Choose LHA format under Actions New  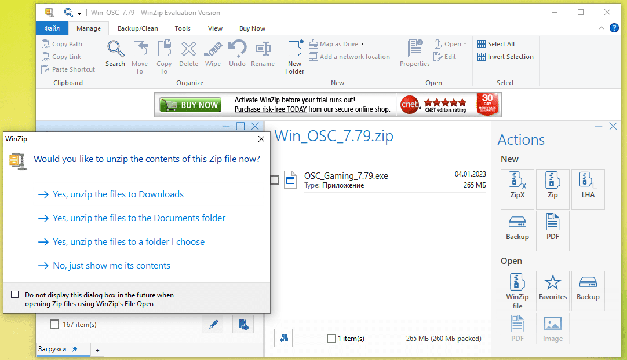[588, 189]
